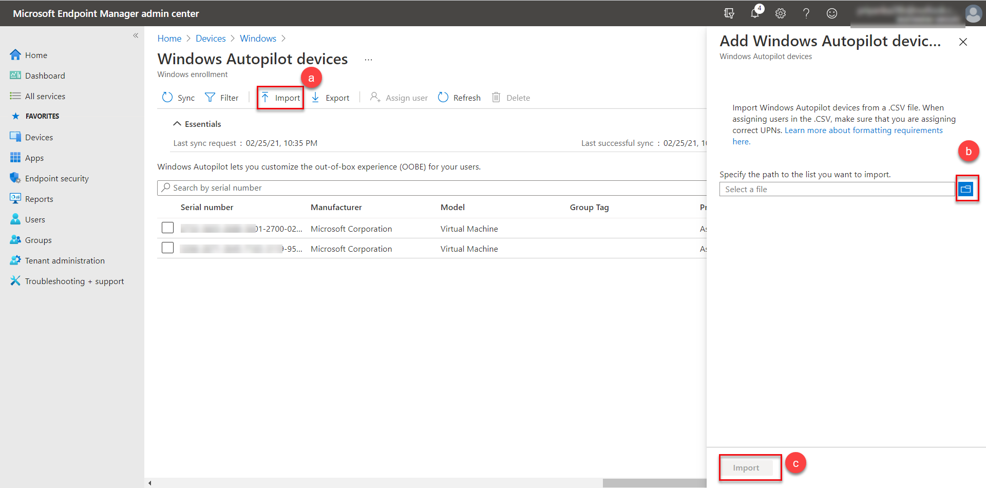The image size is (986, 488).
Task: Open the help question mark icon
Action: [x=806, y=13]
